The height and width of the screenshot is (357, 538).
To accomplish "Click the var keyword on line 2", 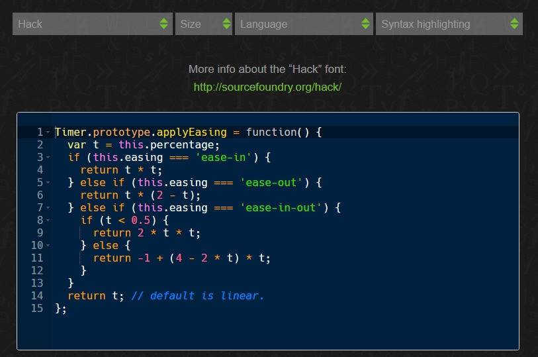I will pyautogui.click(x=77, y=145).
